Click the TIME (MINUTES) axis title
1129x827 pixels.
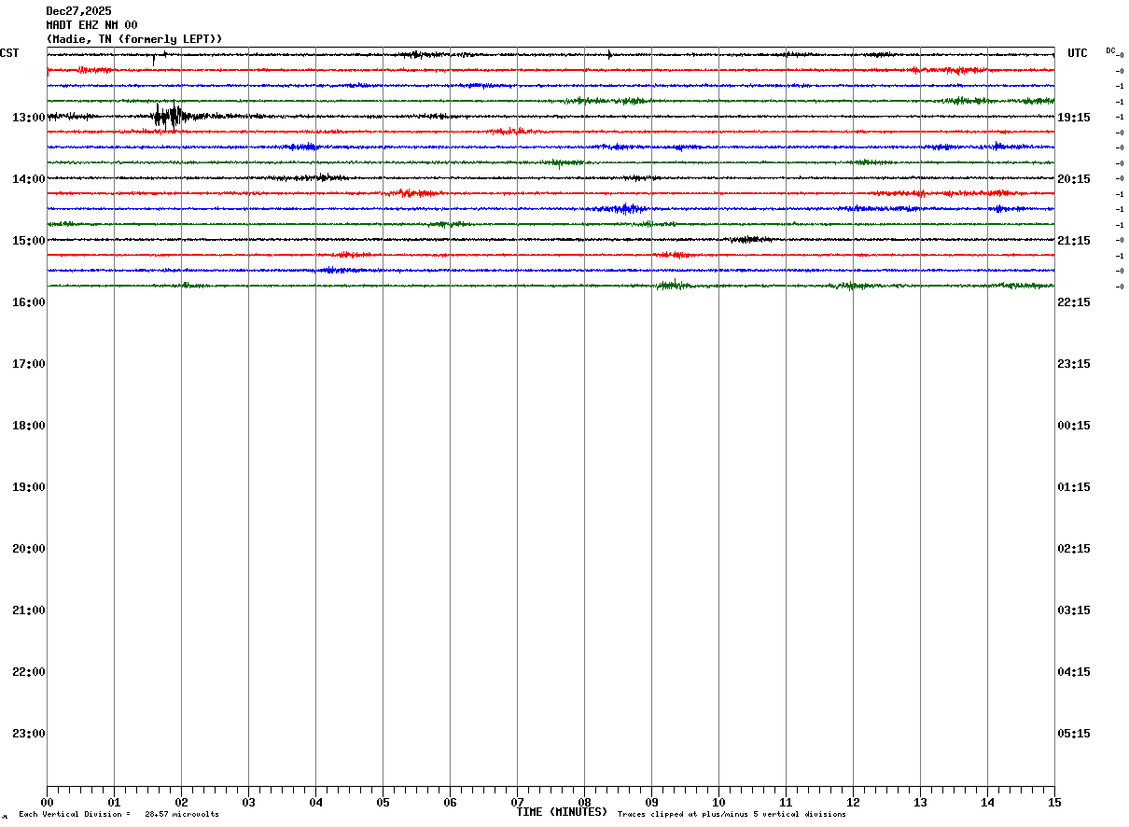tap(562, 812)
